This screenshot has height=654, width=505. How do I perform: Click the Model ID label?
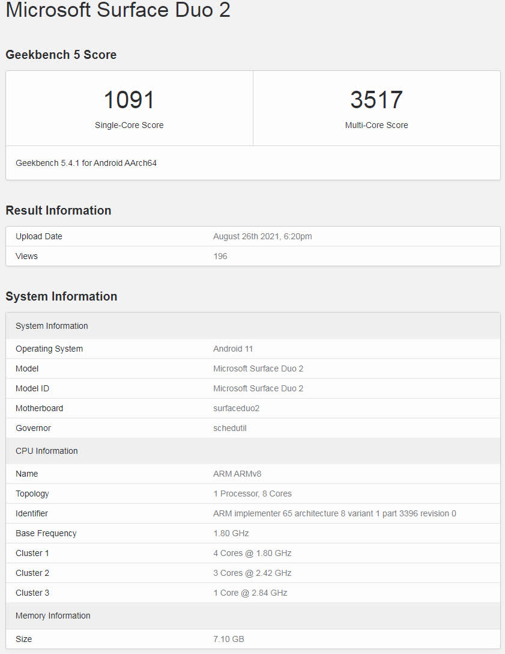coord(32,388)
